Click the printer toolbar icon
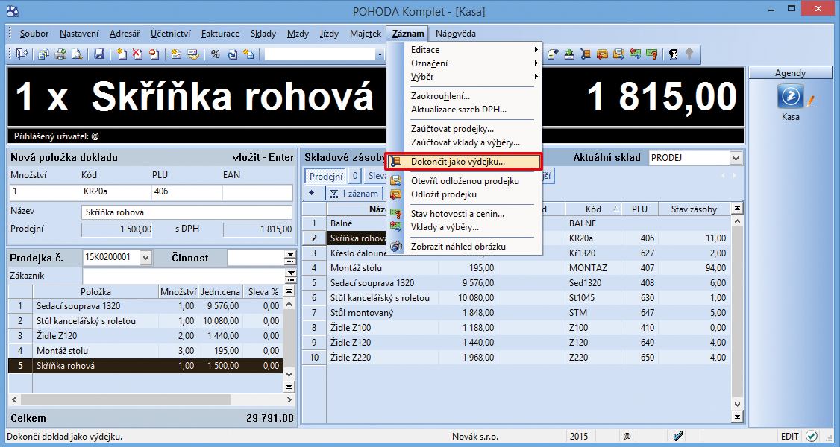840x447 pixels. (x=60, y=54)
